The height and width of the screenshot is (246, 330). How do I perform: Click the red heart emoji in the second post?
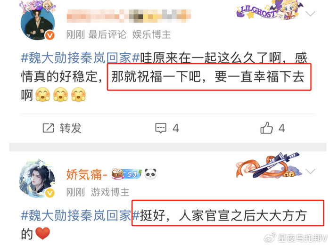click(x=42, y=233)
